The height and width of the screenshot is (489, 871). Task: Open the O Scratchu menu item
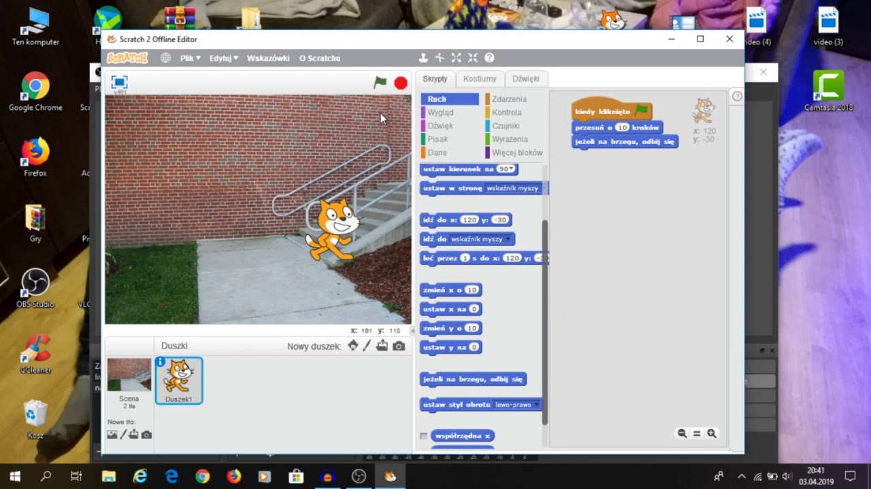[320, 58]
